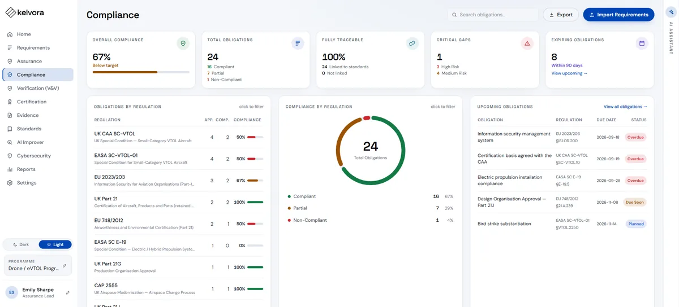Click Overdue badge for 2026-09-18
Image resolution: width=679 pixels, height=307 pixels.
[635, 137]
